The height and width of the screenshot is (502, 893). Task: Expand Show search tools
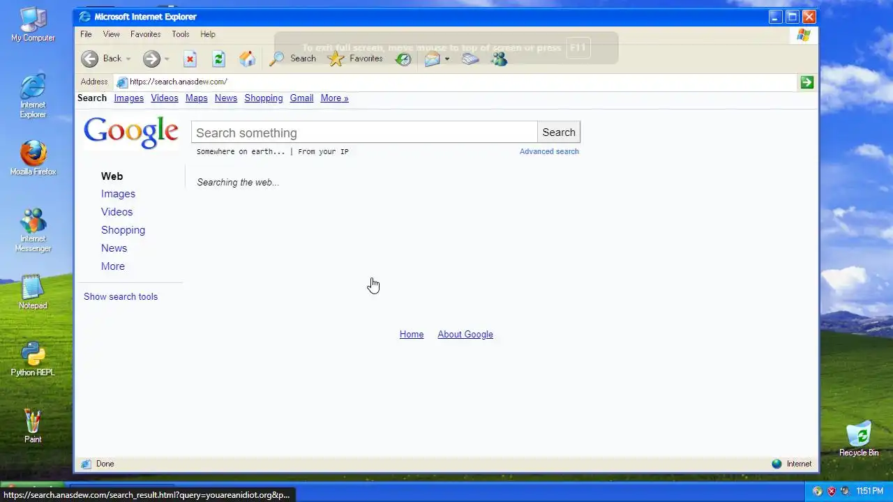pos(121,296)
